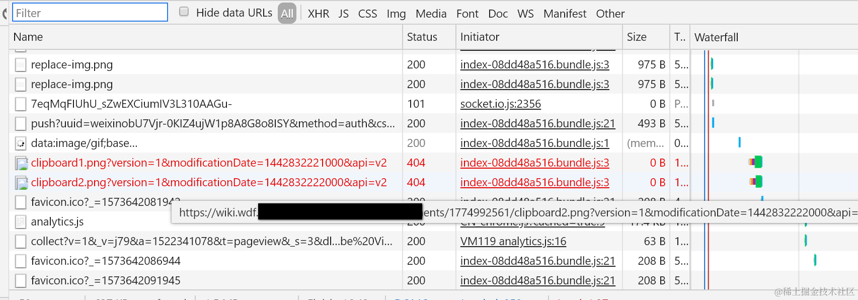This screenshot has height=300, width=858.
Task: Click file icon of collect?v=1 row
Action: point(21,241)
